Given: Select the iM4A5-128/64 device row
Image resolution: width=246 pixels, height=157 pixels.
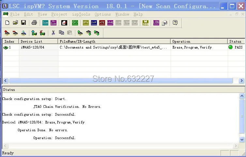Looking at the screenshot, I should (123, 47).
